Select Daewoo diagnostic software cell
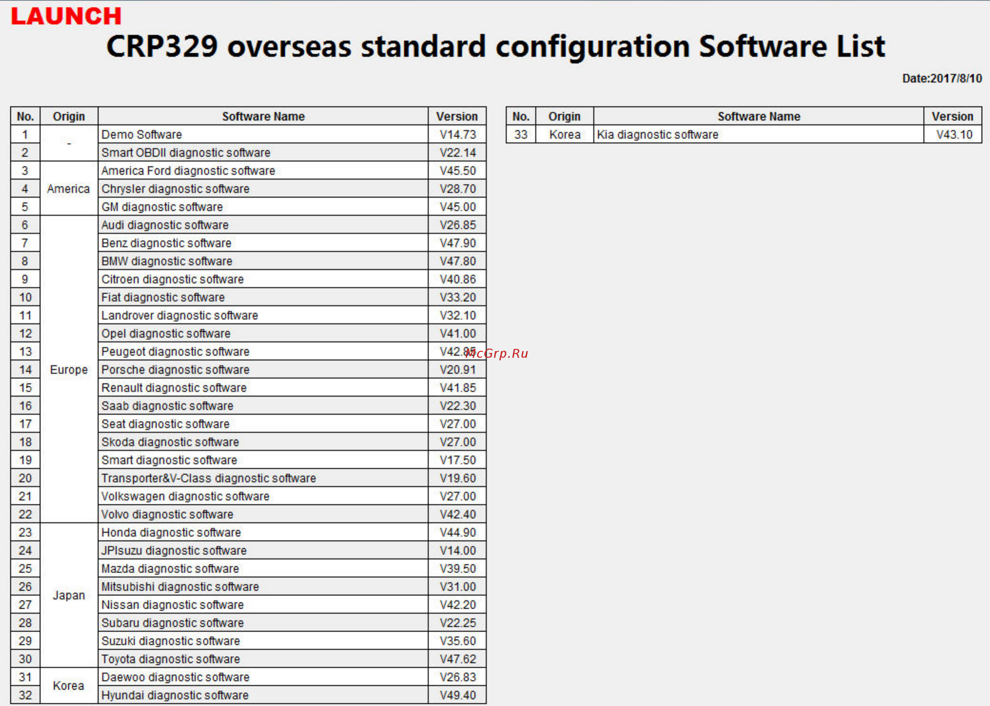 pos(263,677)
